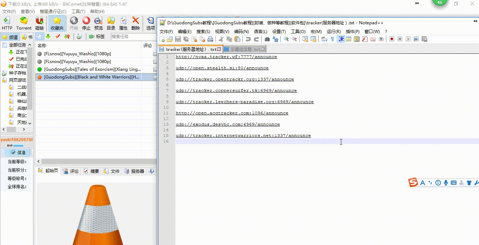
Task: Open BitComet 彗星通行证(C) menu
Action: tap(53, 12)
